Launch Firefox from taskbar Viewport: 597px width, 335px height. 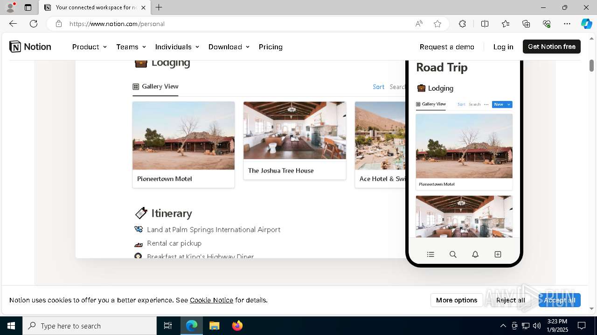point(237,326)
